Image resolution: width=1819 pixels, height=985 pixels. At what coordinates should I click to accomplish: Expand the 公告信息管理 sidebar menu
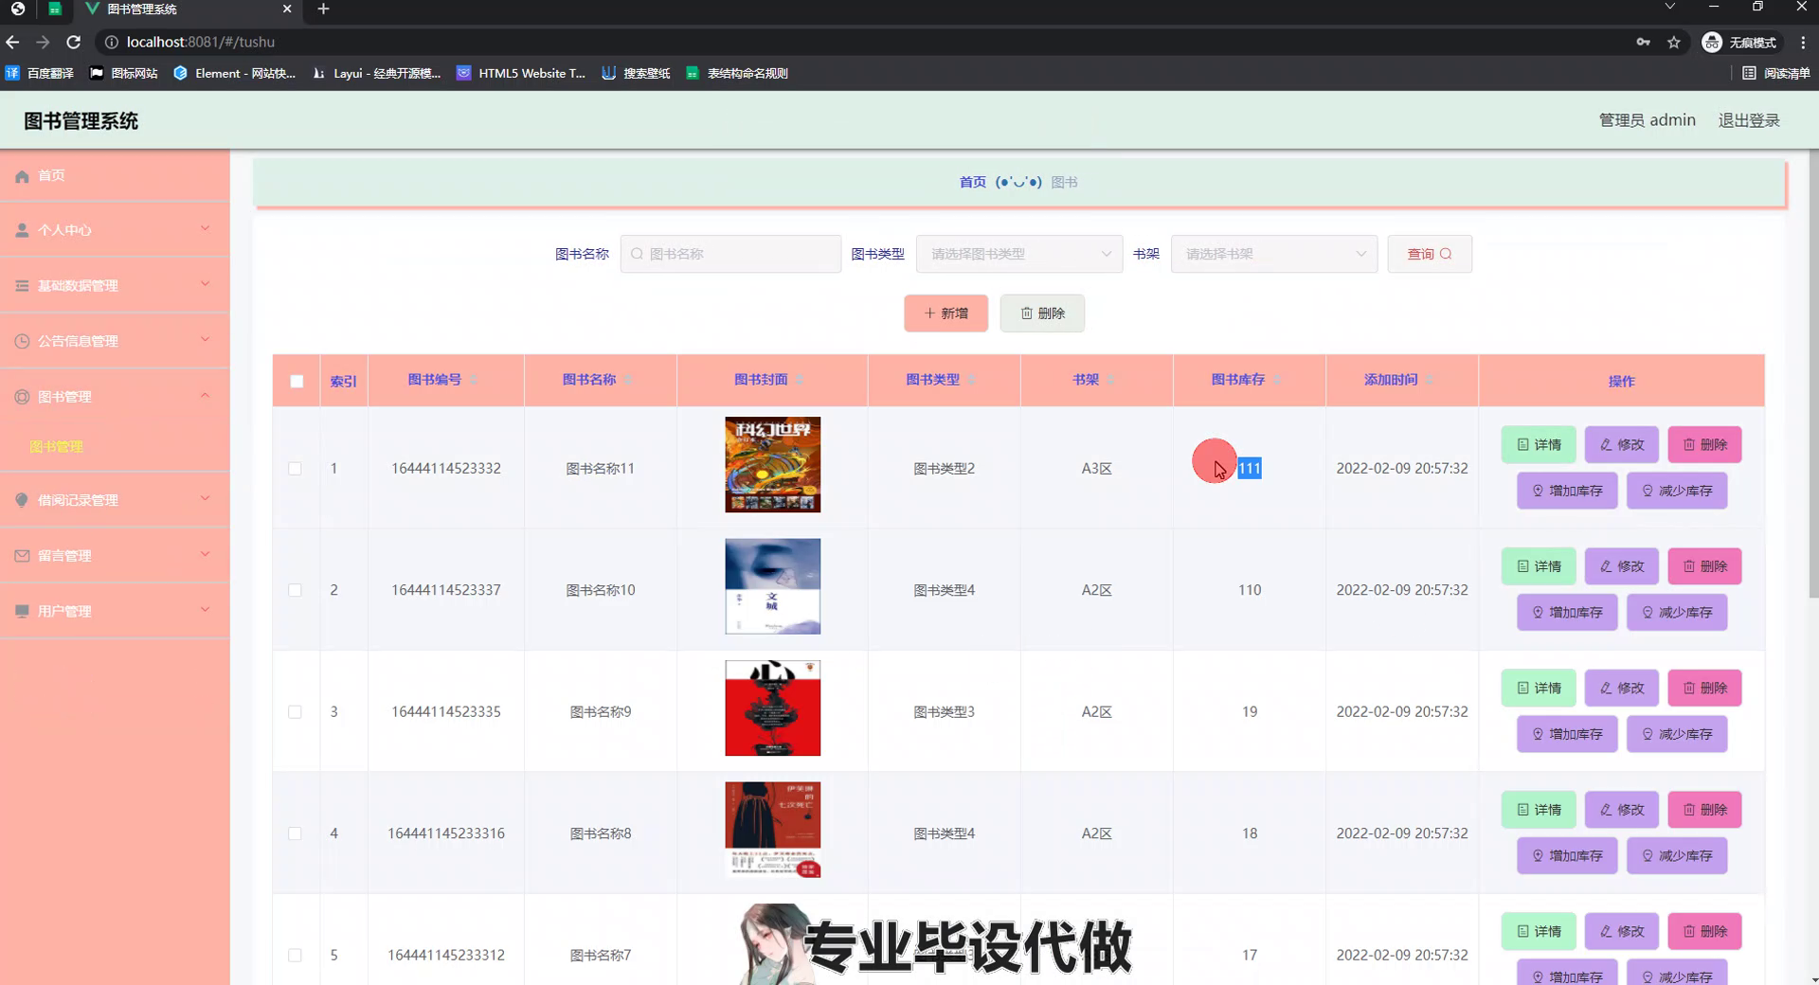pyautogui.click(x=115, y=341)
